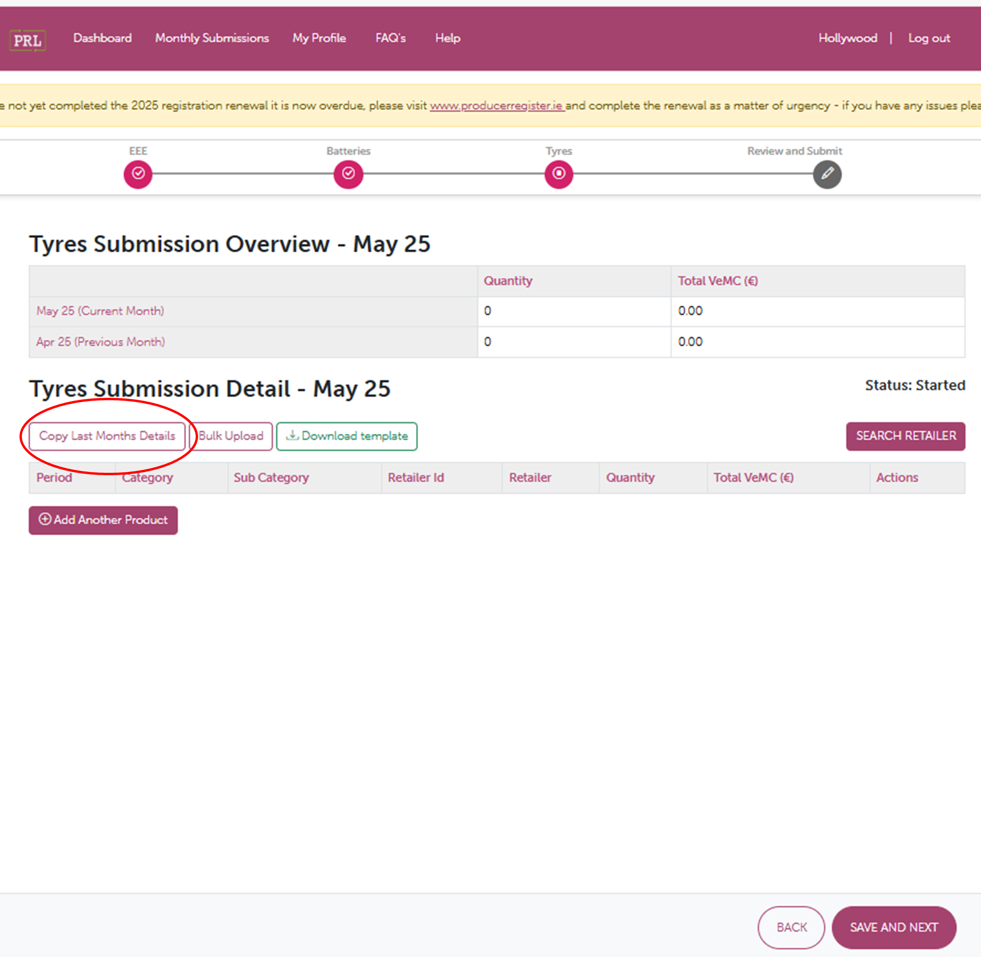981x957 pixels.
Task: Log out of the portal
Action: tap(929, 38)
